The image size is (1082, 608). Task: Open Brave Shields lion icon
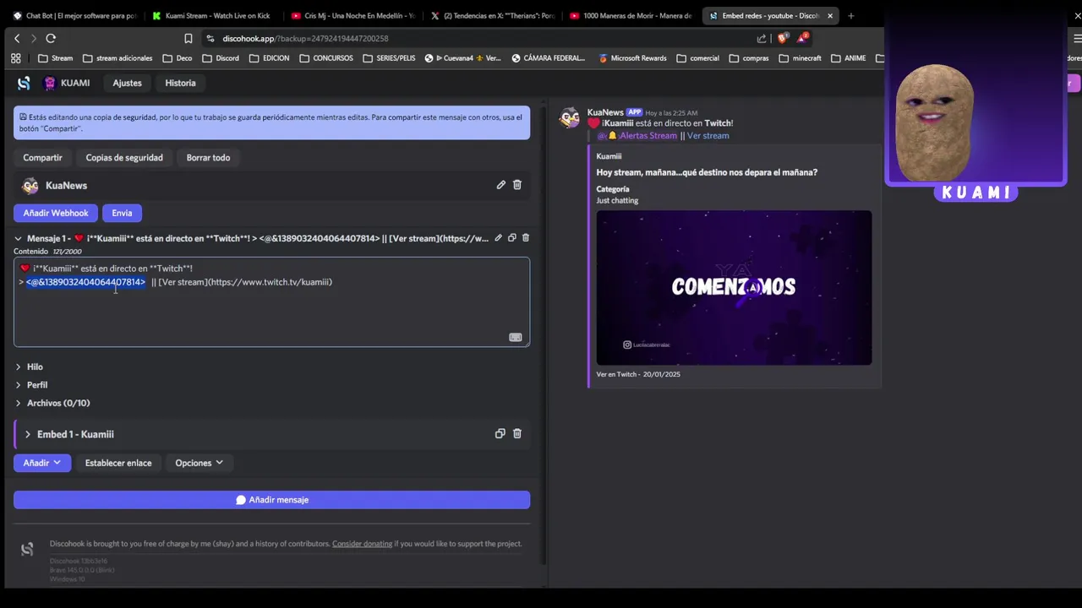pyautogui.click(x=782, y=38)
